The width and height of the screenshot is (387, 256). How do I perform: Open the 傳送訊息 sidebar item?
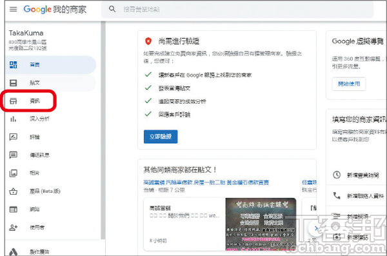tap(50, 155)
